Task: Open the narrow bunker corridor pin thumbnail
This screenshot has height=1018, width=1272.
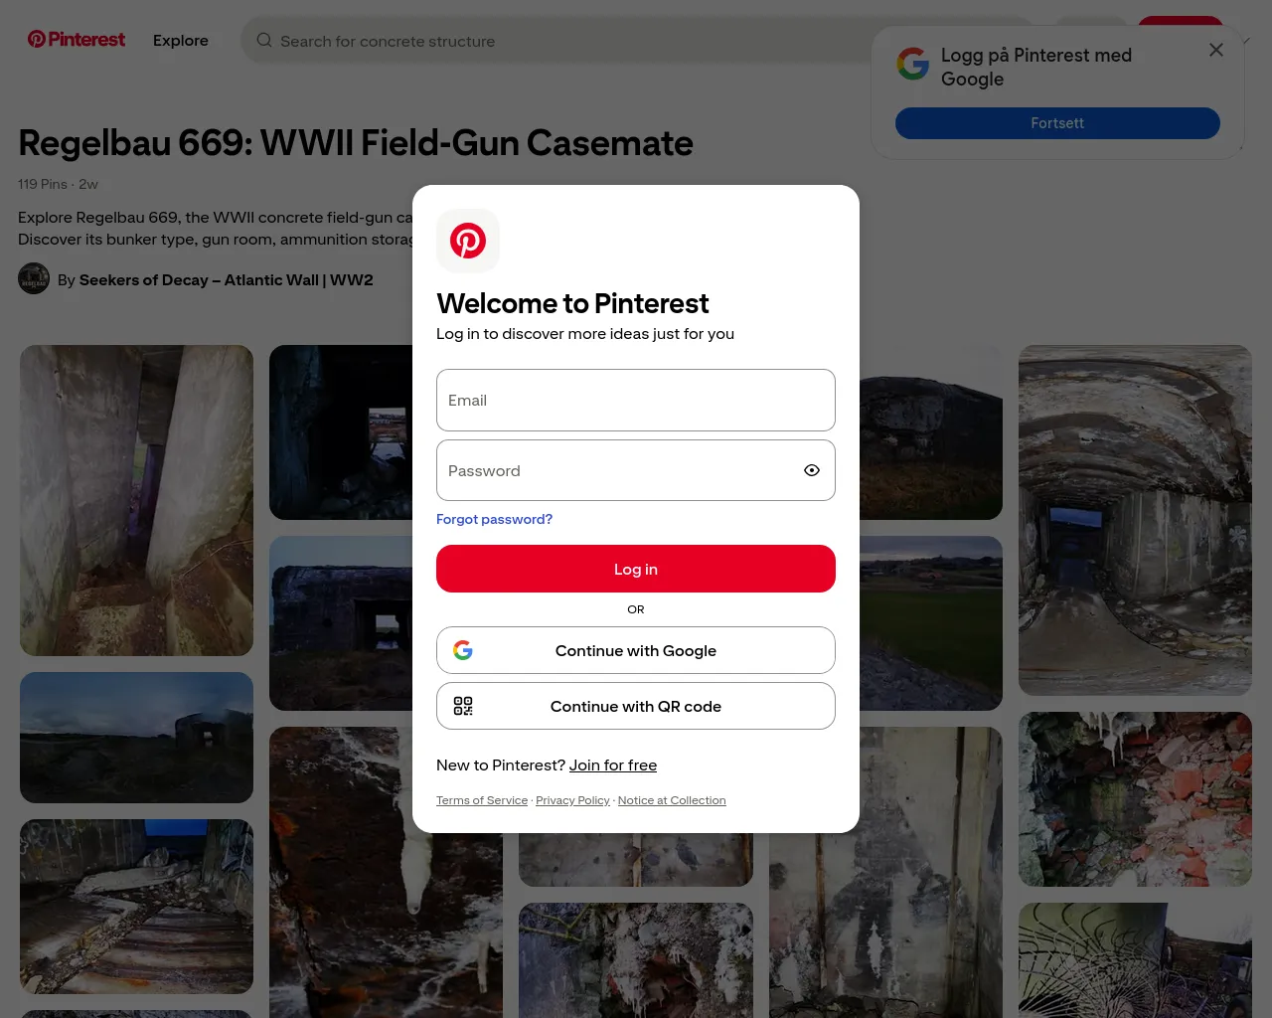Action: point(137,500)
